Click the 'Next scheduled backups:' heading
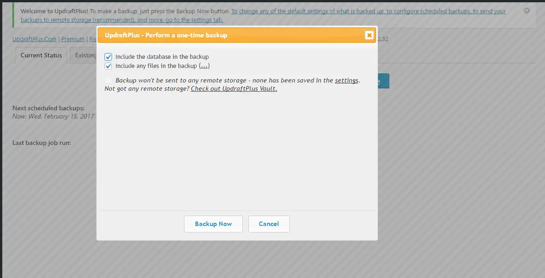The image size is (545, 278). [x=48, y=108]
